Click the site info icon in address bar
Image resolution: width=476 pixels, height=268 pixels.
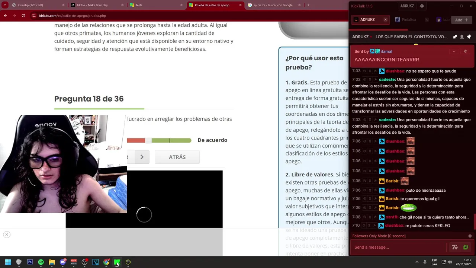(x=34, y=16)
